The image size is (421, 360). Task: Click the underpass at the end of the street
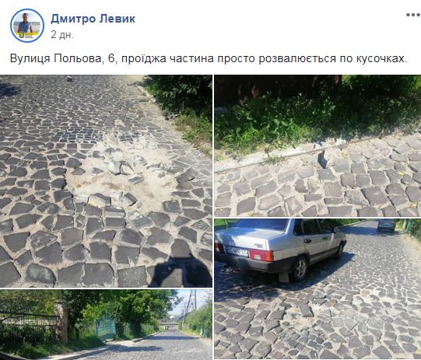click(x=169, y=327)
